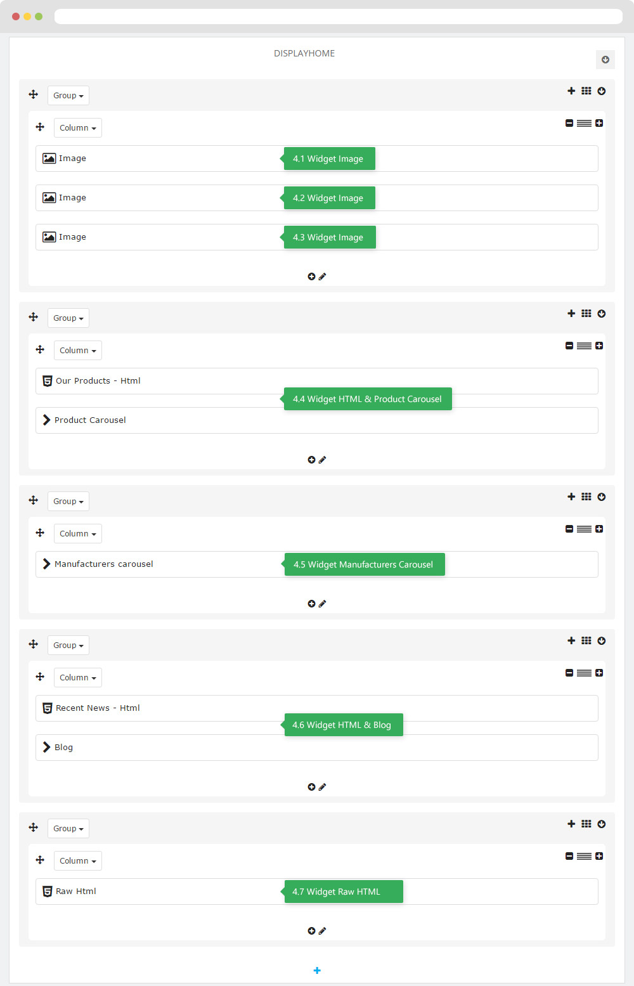
Task: Select the Product Carousel widget row
Action: (317, 420)
